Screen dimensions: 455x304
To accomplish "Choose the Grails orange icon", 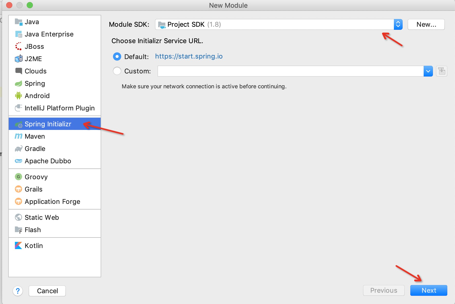I will pos(18,189).
